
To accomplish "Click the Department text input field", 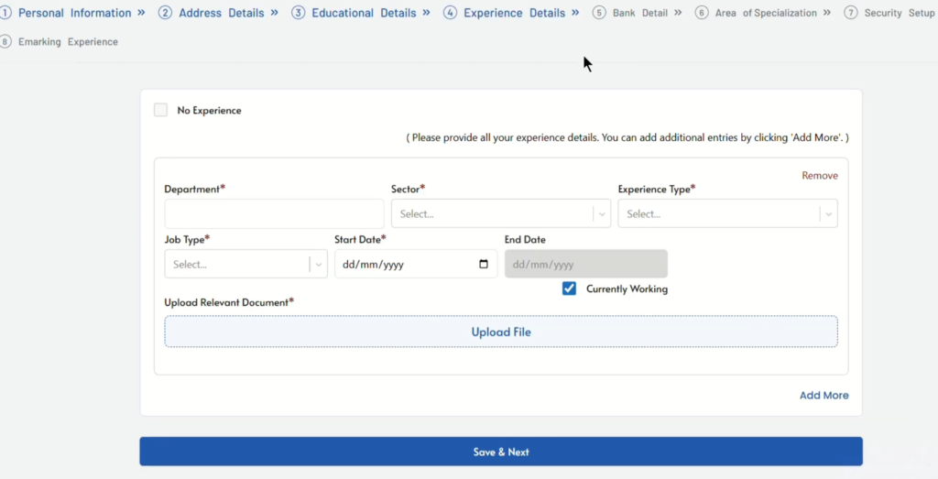I will point(274,214).
